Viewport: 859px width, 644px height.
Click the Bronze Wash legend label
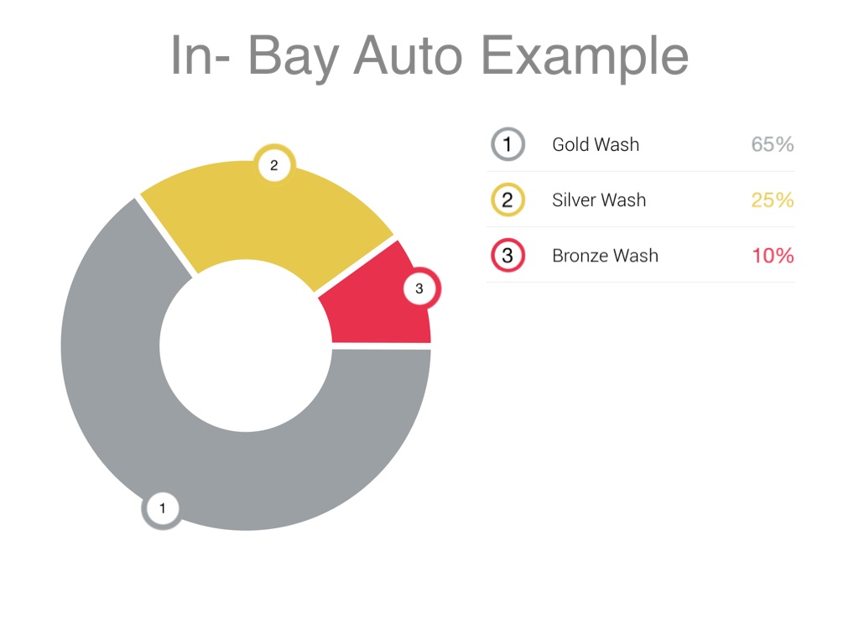[x=605, y=256]
